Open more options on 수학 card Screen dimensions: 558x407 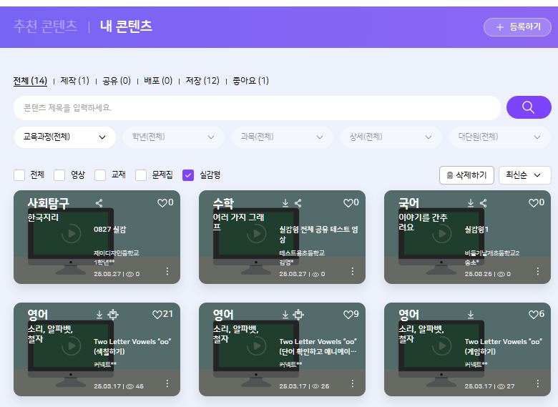(353, 271)
